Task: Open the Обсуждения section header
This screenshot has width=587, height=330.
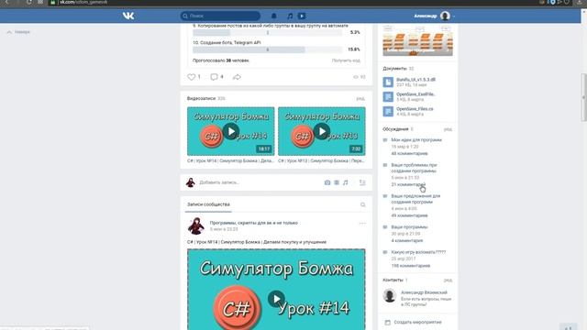Action: pos(395,129)
